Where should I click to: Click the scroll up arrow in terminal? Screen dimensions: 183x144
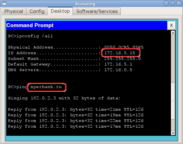coord(173,33)
